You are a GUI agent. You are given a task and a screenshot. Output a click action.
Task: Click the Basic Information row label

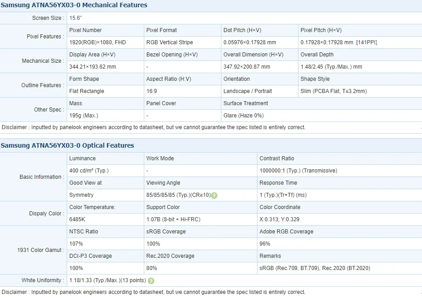(42, 177)
